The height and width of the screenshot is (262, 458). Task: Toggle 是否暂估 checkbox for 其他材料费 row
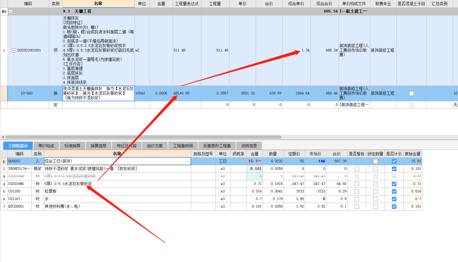[357, 207]
